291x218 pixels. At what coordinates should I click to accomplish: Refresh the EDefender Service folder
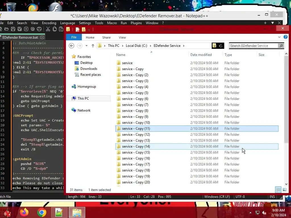click(x=221, y=46)
